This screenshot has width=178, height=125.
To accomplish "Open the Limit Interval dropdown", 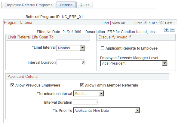I will [71, 48].
